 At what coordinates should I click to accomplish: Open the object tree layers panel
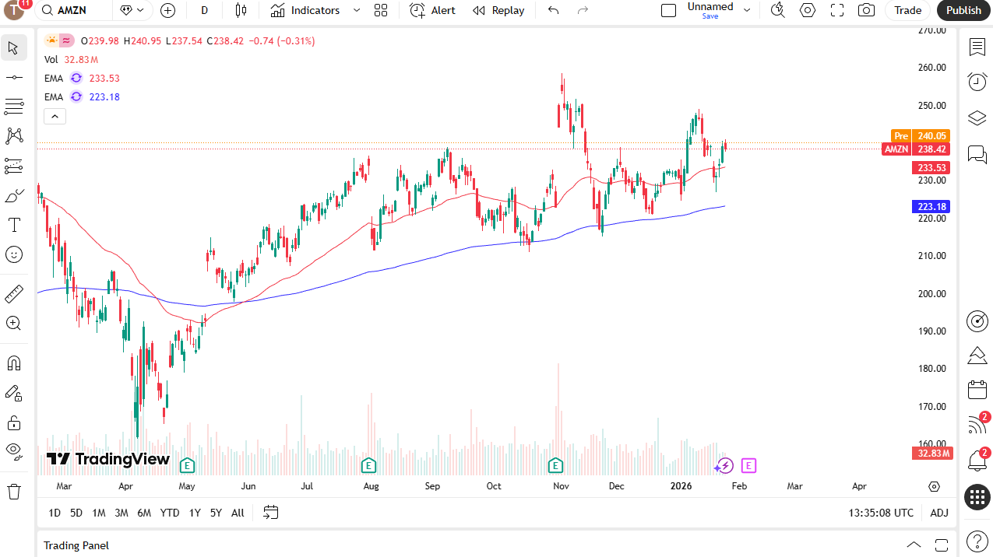click(977, 117)
